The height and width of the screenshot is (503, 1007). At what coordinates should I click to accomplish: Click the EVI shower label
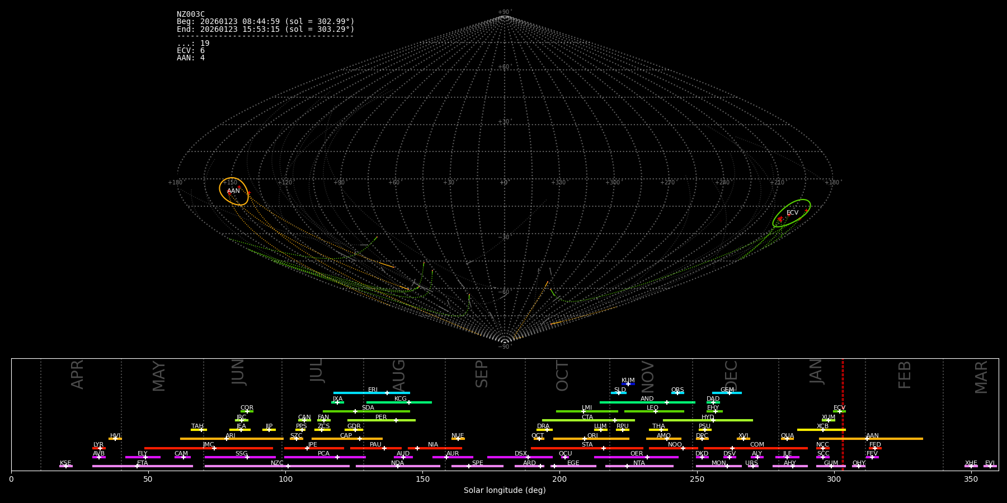click(x=990, y=463)
